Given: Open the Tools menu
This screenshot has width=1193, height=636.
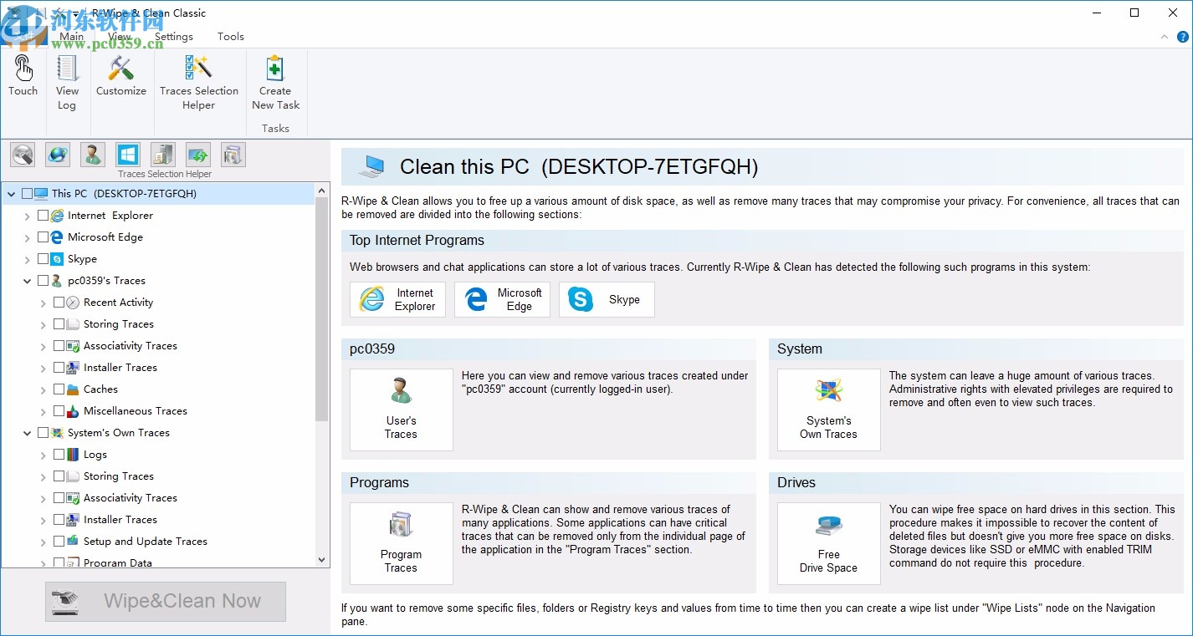Looking at the screenshot, I should (x=230, y=37).
